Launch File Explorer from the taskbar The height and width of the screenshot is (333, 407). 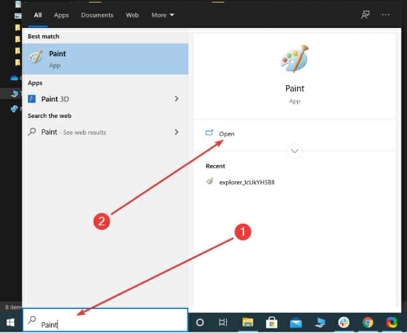click(247, 322)
